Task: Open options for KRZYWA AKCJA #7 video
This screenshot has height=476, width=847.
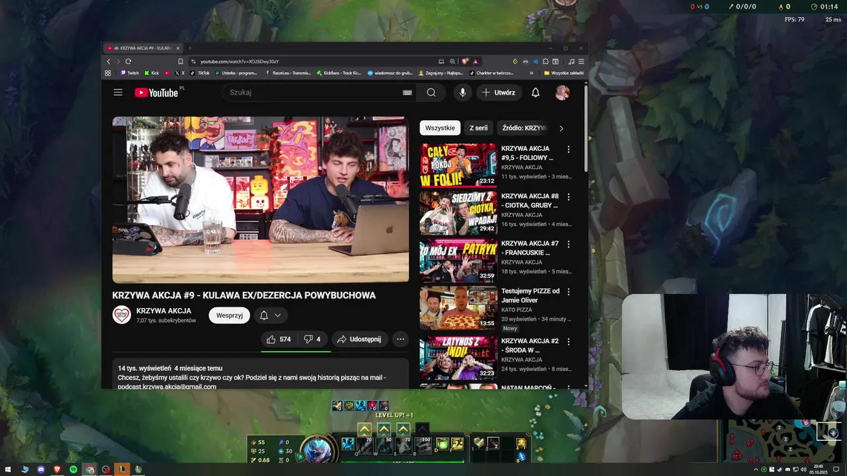Action: pyautogui.click(x=568, y=244)
